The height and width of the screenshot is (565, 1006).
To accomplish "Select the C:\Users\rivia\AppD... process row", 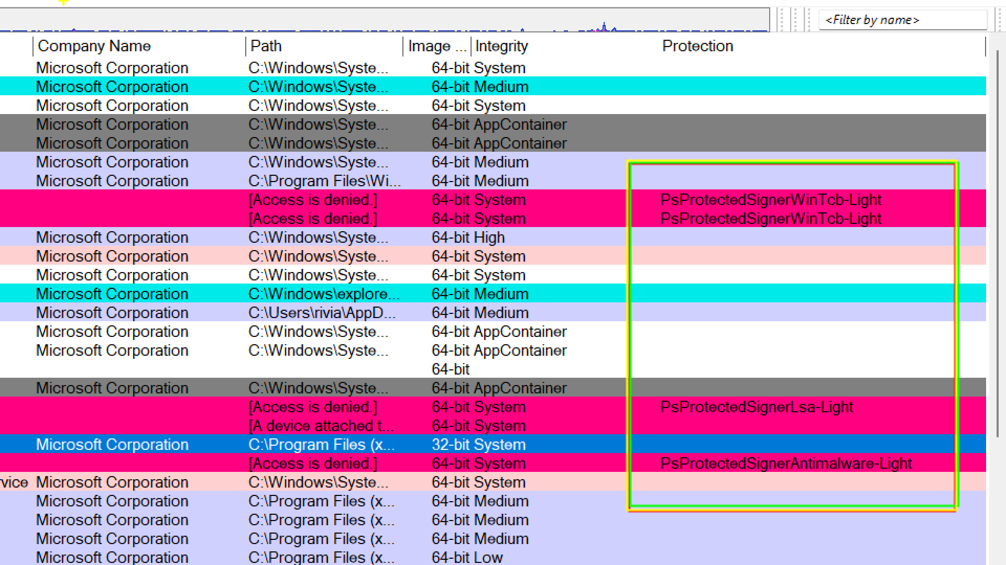I will (x=322, y=313).
